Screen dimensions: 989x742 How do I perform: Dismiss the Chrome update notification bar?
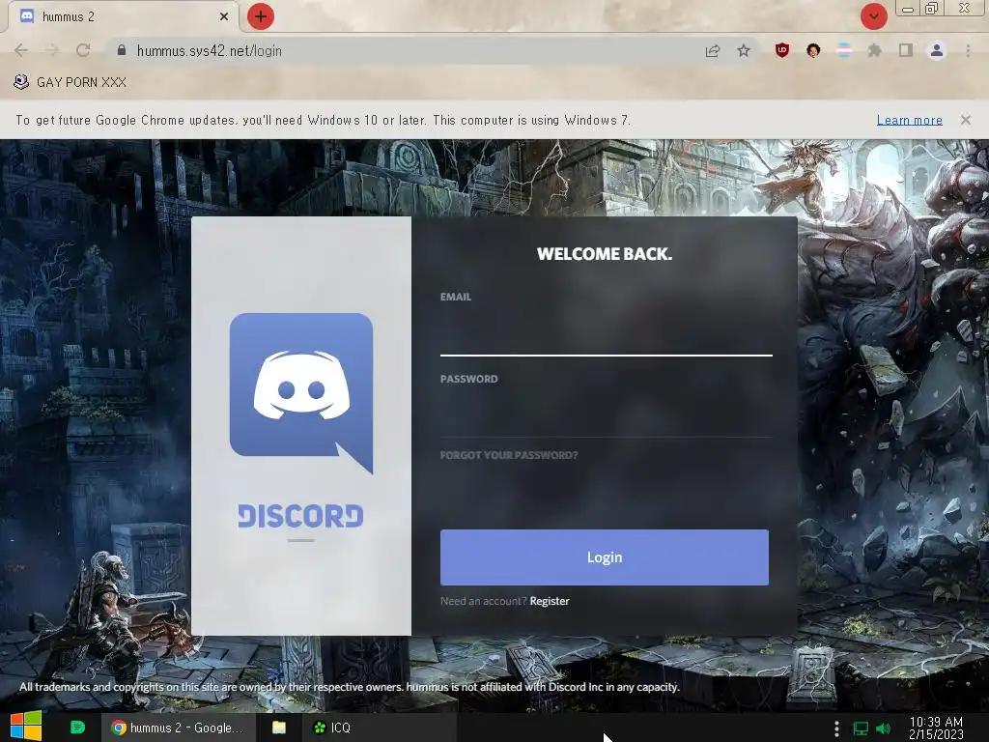[965, 120]
